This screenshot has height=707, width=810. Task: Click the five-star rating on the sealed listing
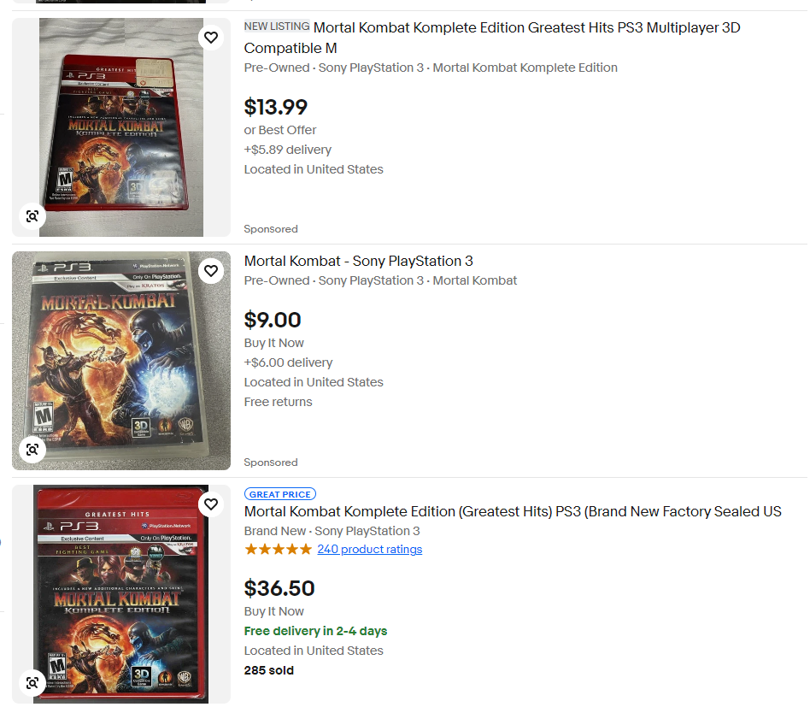[x=278, y=550]
